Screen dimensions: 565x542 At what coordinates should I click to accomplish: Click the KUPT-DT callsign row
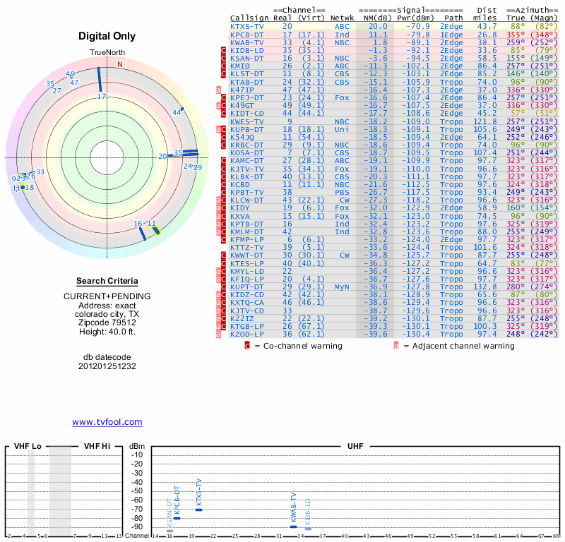pos(247,287)
